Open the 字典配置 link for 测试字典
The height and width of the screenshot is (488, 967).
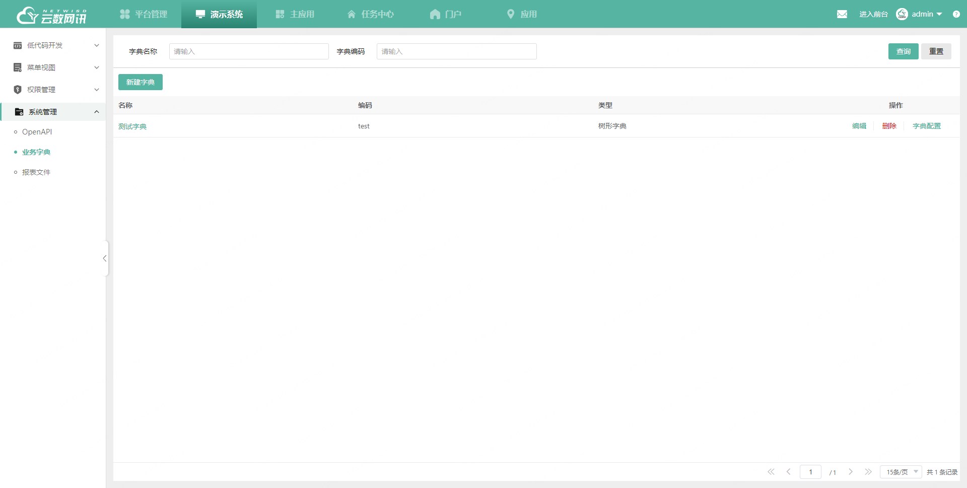pyautogui.click(x=926, y=126)
